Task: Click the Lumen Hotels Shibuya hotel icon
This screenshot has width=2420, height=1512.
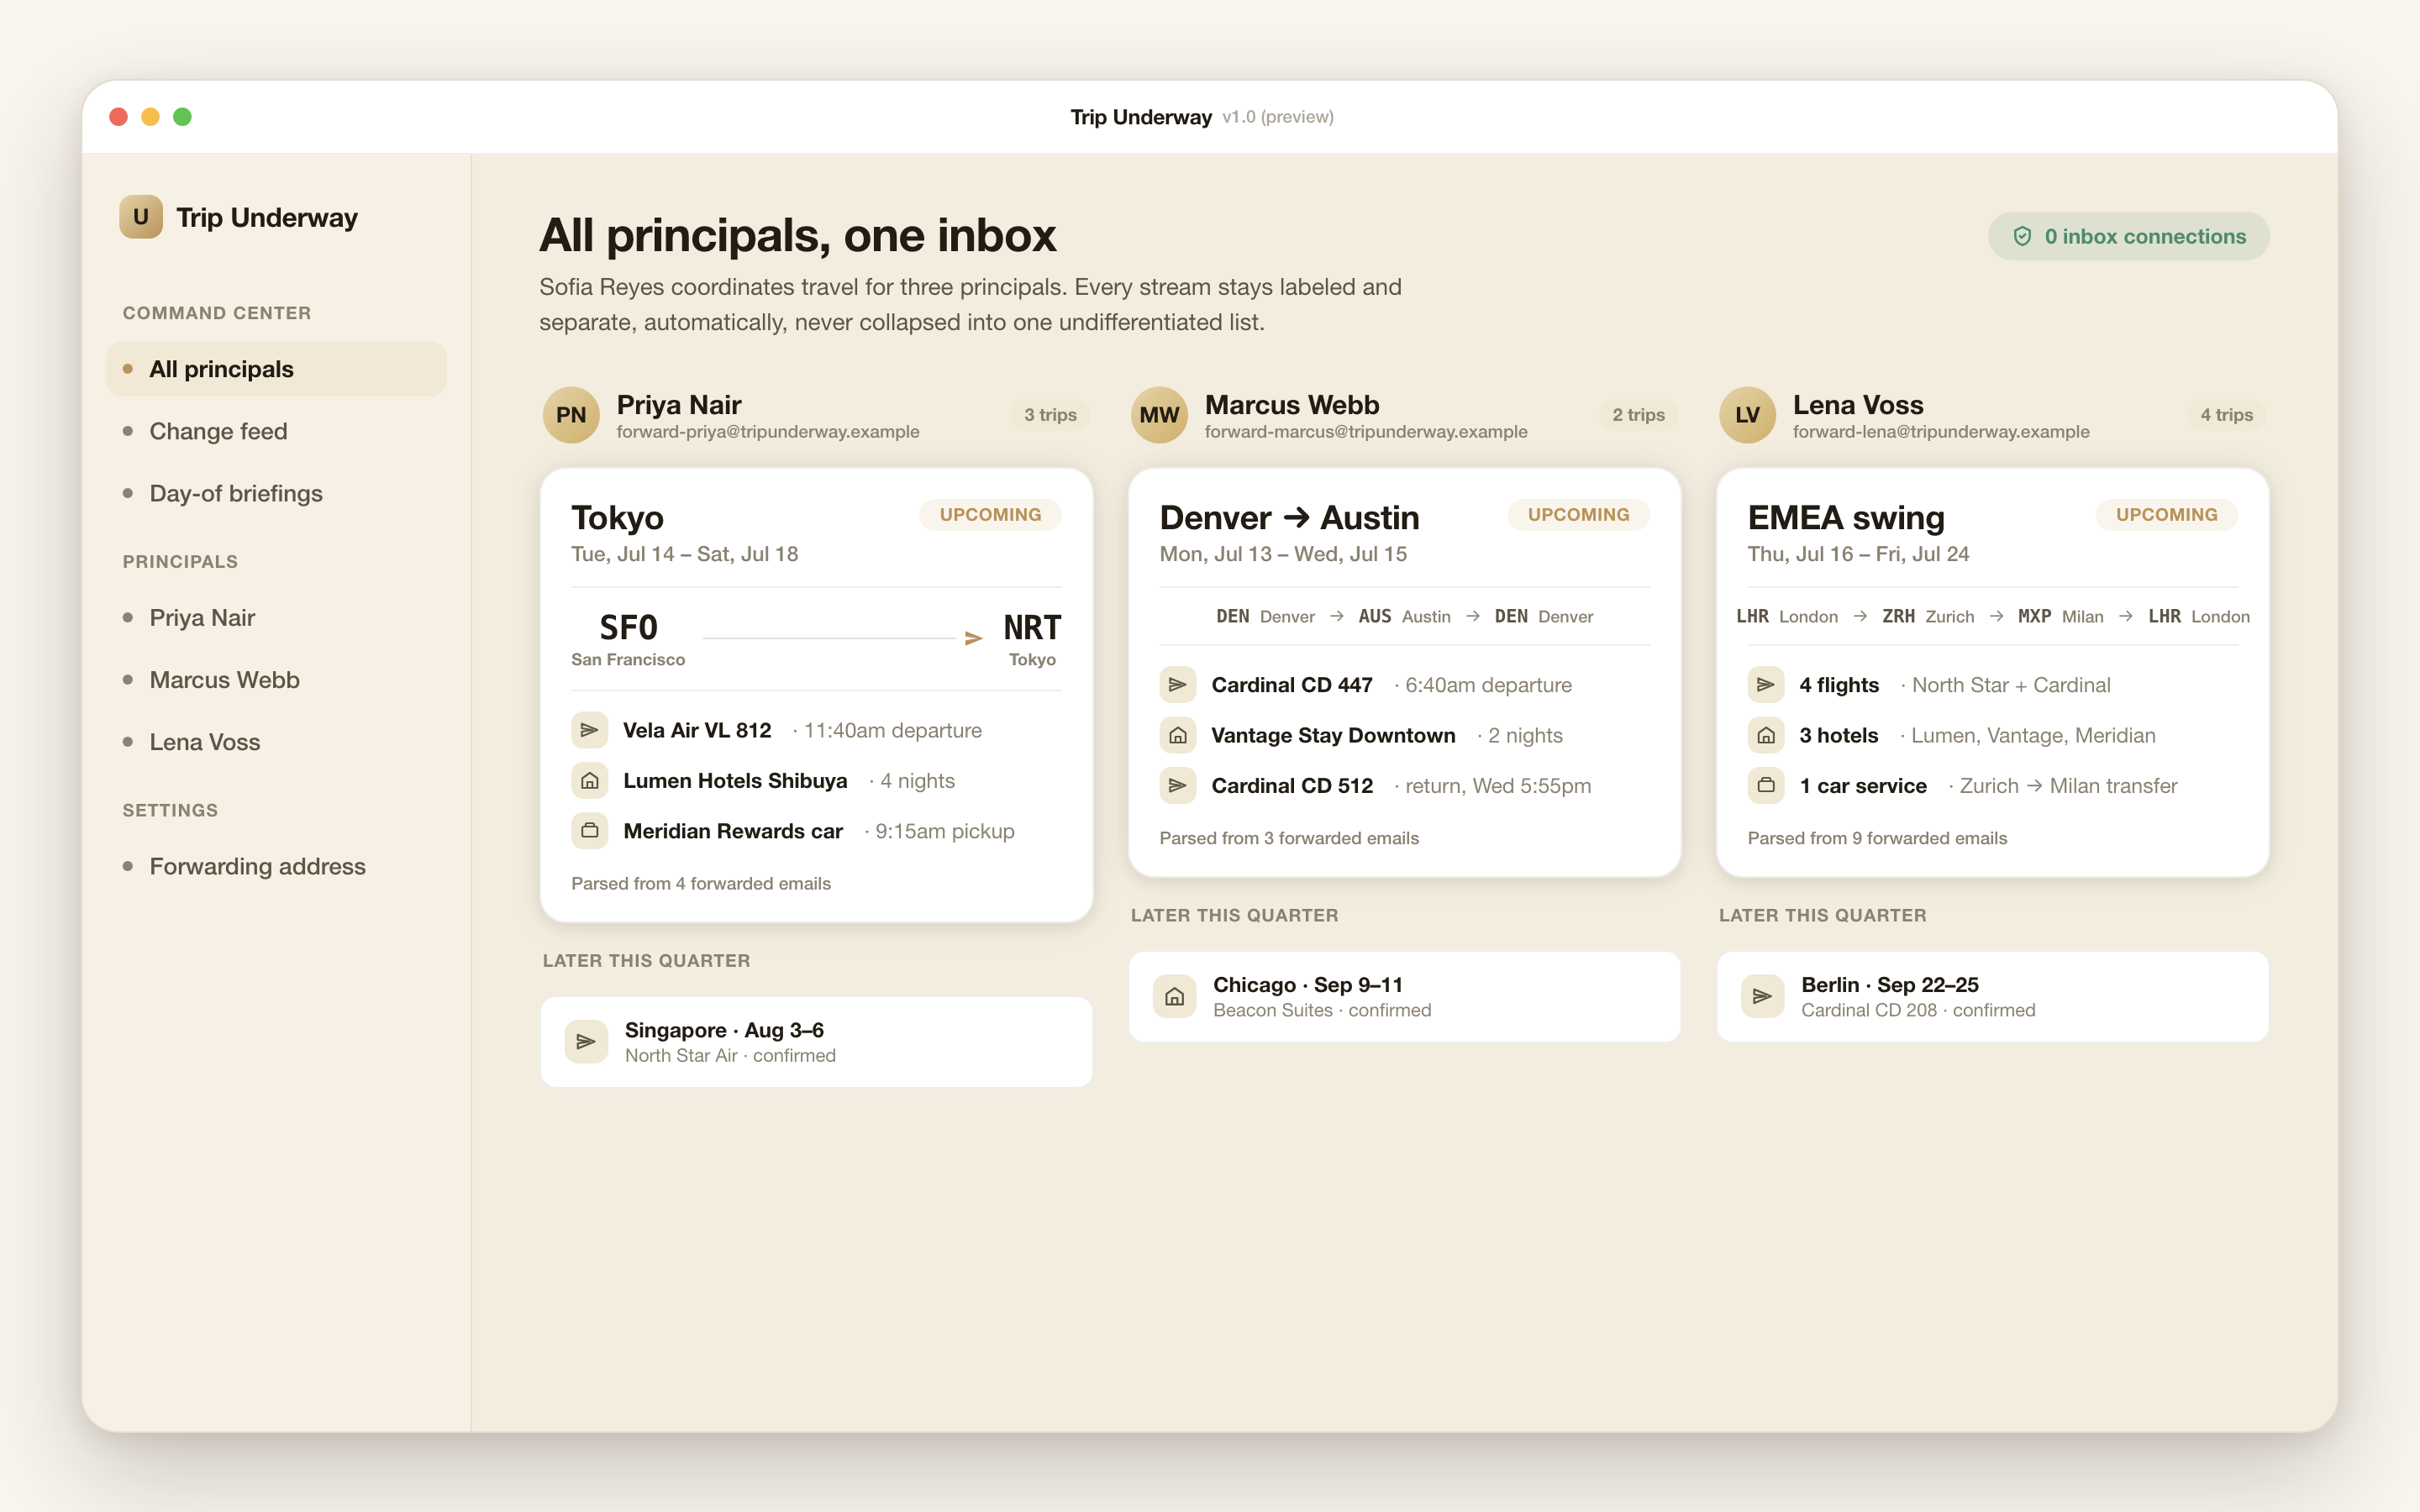Action: click(589, 780)
